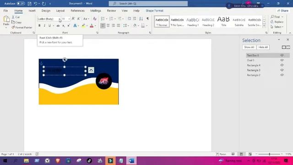
Task: Sort the selected text
Action: (141, 19)
